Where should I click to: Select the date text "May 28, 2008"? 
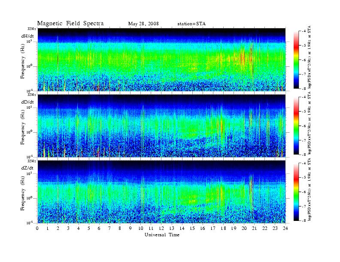pos(143,24)
